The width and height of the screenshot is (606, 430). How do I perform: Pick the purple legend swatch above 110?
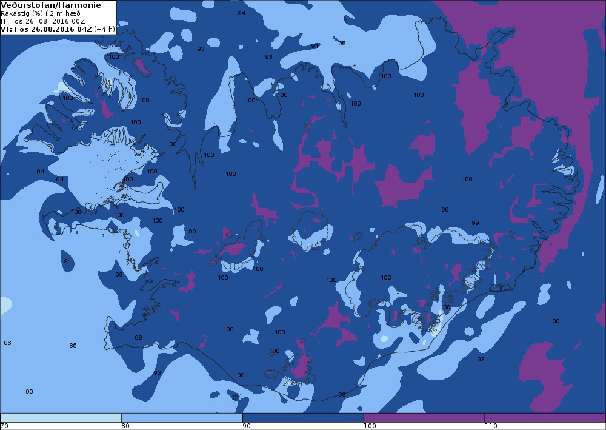[x=545, y=418]
